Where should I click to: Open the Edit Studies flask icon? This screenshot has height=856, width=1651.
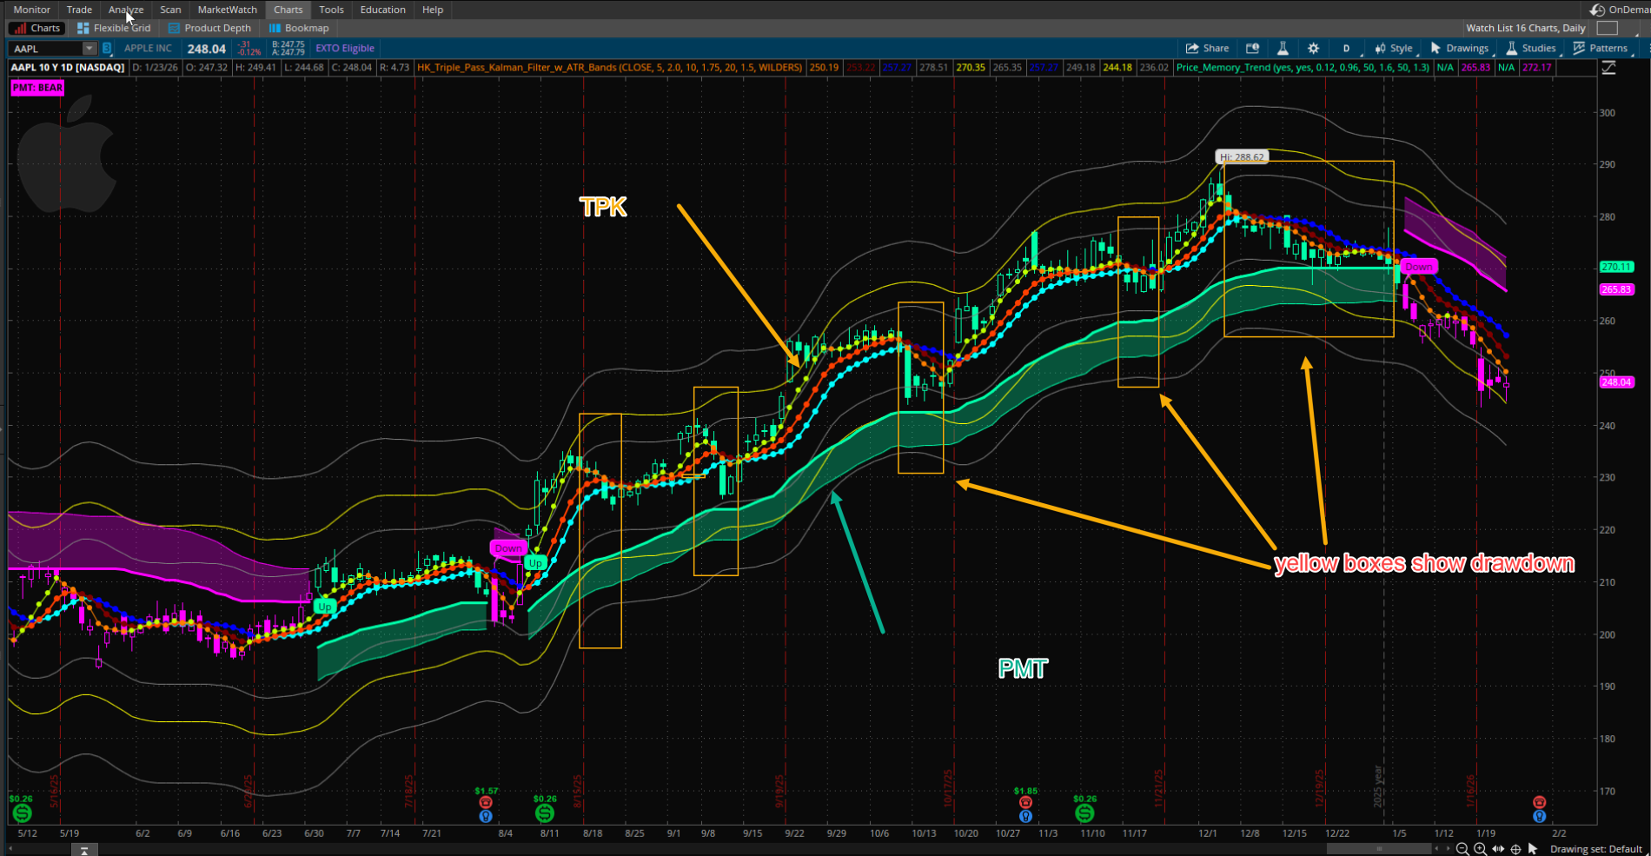coord(1283,49)
